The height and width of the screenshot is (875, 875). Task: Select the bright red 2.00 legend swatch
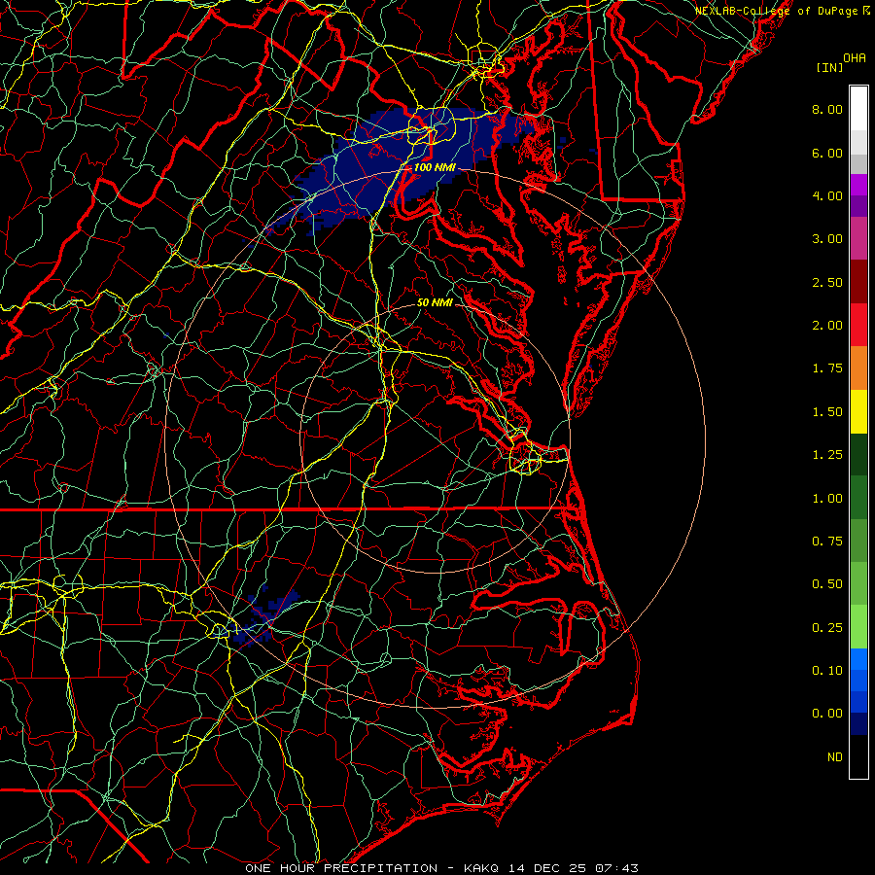858,325
